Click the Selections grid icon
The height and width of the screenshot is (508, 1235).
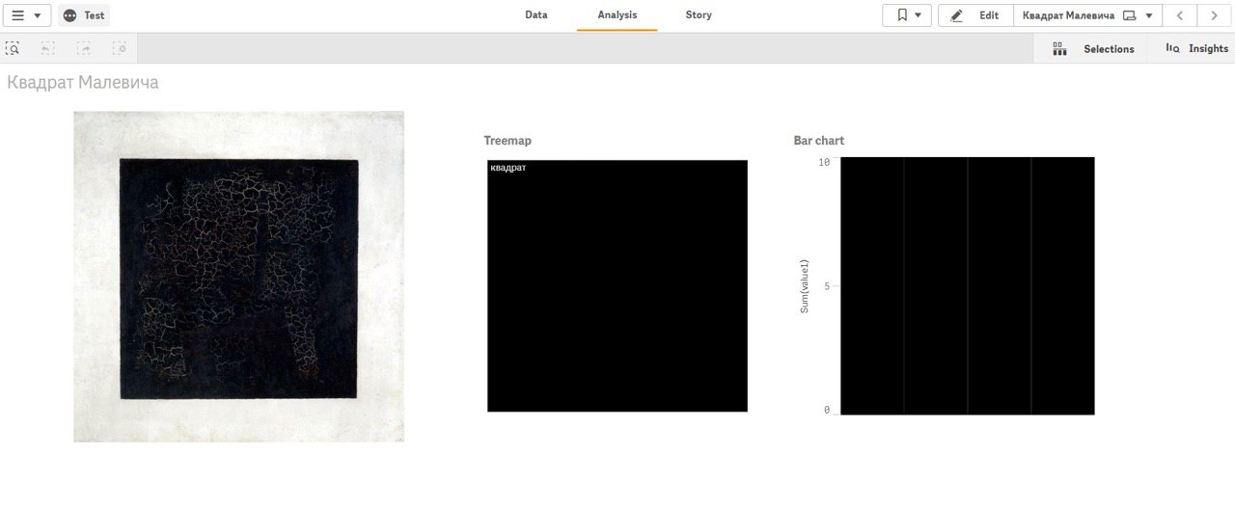point(1059,48)
